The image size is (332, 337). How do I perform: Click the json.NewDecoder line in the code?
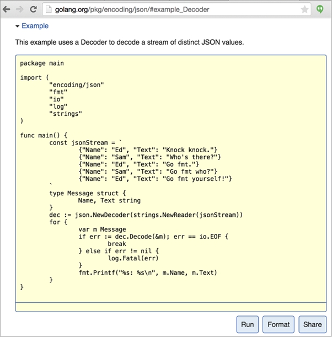tap(146, 215)
